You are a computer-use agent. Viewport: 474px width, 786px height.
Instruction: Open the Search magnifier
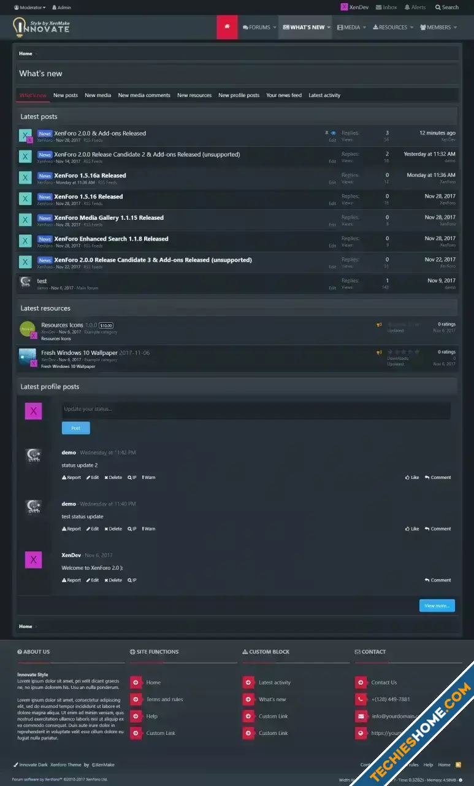[447, 7]
